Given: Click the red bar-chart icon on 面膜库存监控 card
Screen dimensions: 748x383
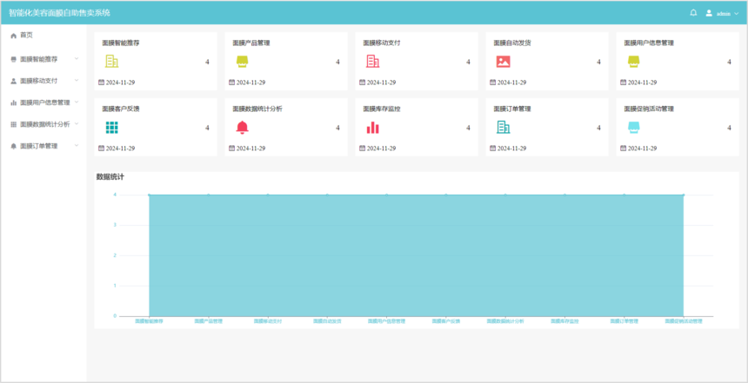Looking at the screenshot, I should pyautogui.click(x=372, y=128).
